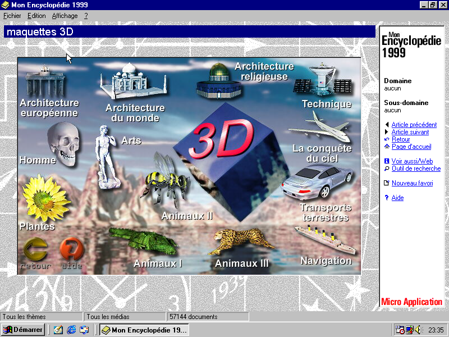Open the Affichage menu
This screenshot has width=449, height=337.
click(65, 16)
